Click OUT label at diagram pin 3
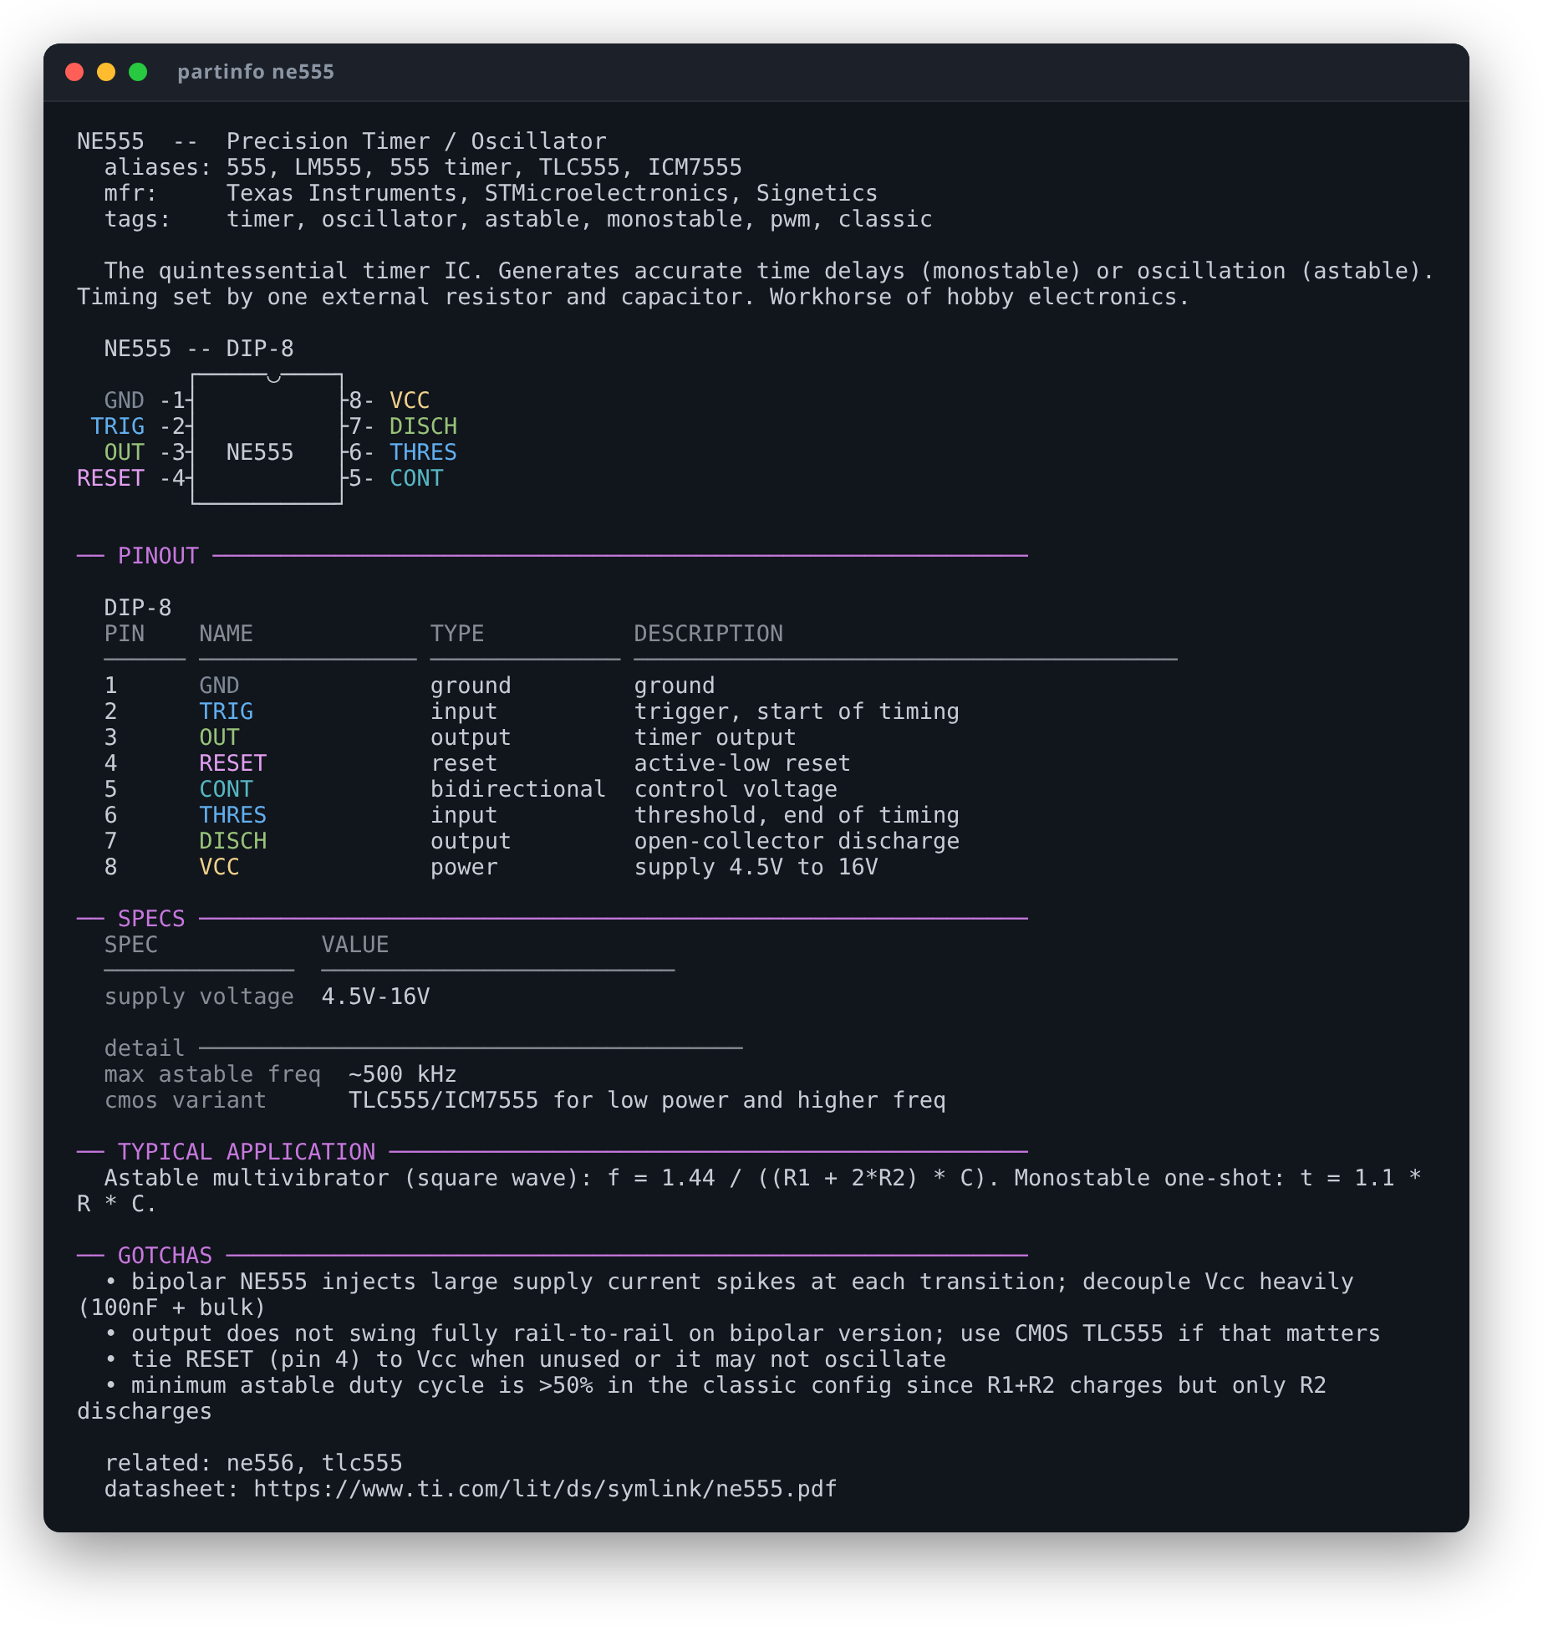The image size is (1543, 1626). (x=124, y=452)
